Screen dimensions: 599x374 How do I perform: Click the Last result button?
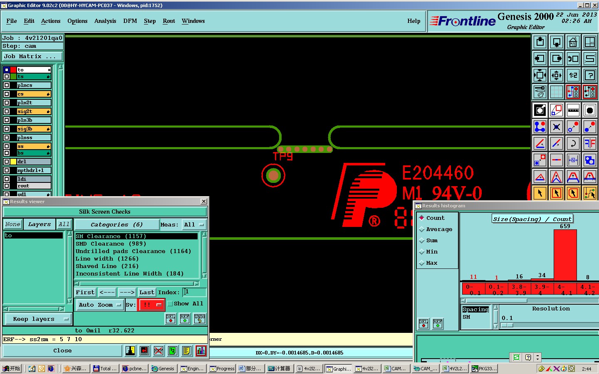147,293
